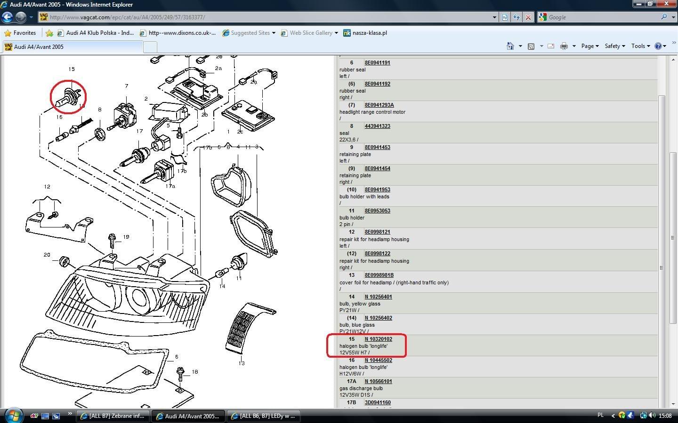Screen dimensions: 678x423
Task: Click the Show Desktop quick launch icon
Action: [x=45, y=415]
